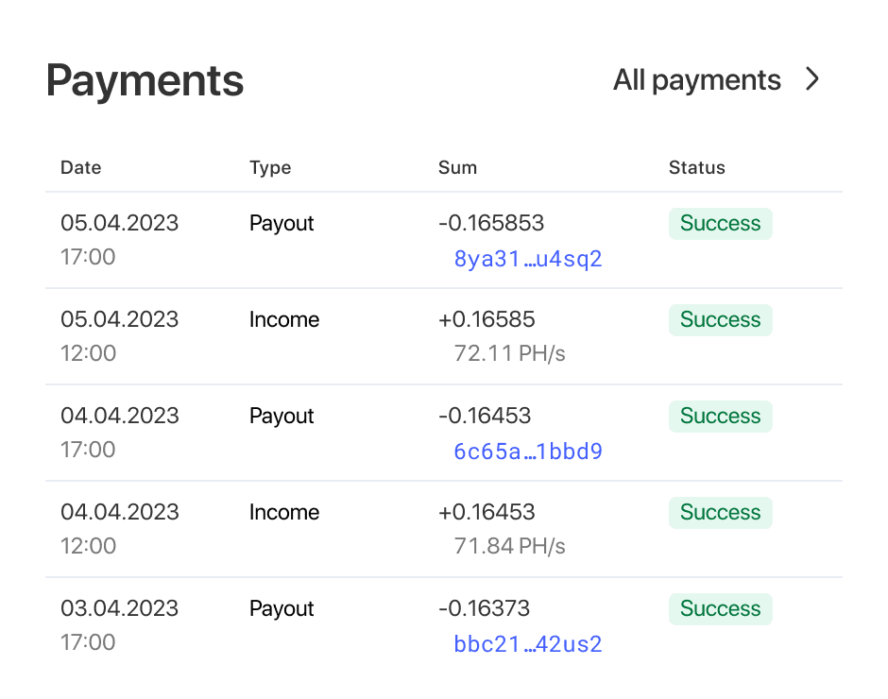Select Success badge for +0.16453 income
888x699 pixels.
click(721, 513)
